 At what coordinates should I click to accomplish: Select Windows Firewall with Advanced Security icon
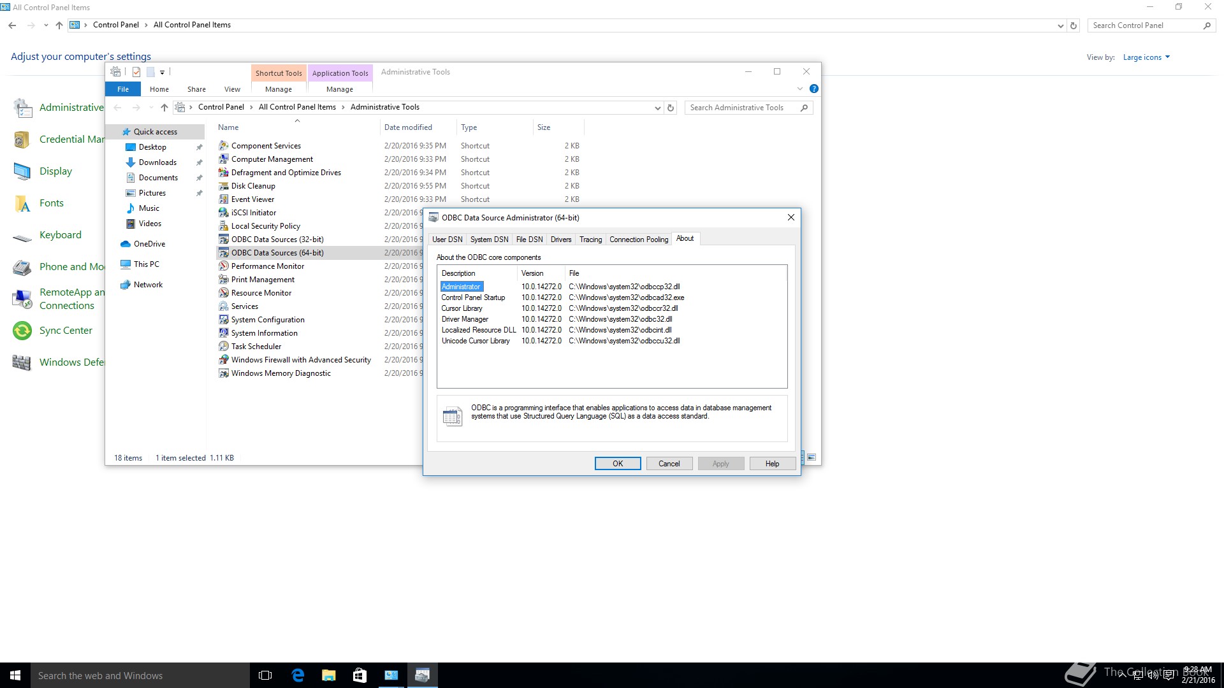point(223,360)
